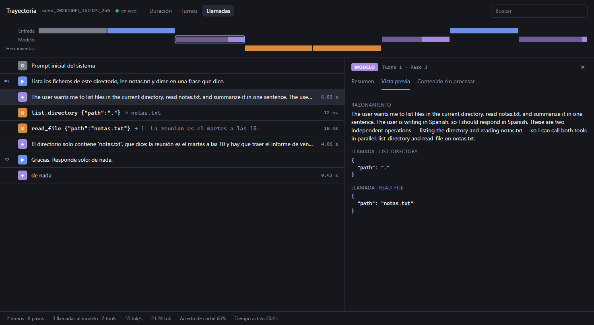Screen dimensions: 594x325
Task: Click the '9.42 s' duration value
Action: point(330,175)
